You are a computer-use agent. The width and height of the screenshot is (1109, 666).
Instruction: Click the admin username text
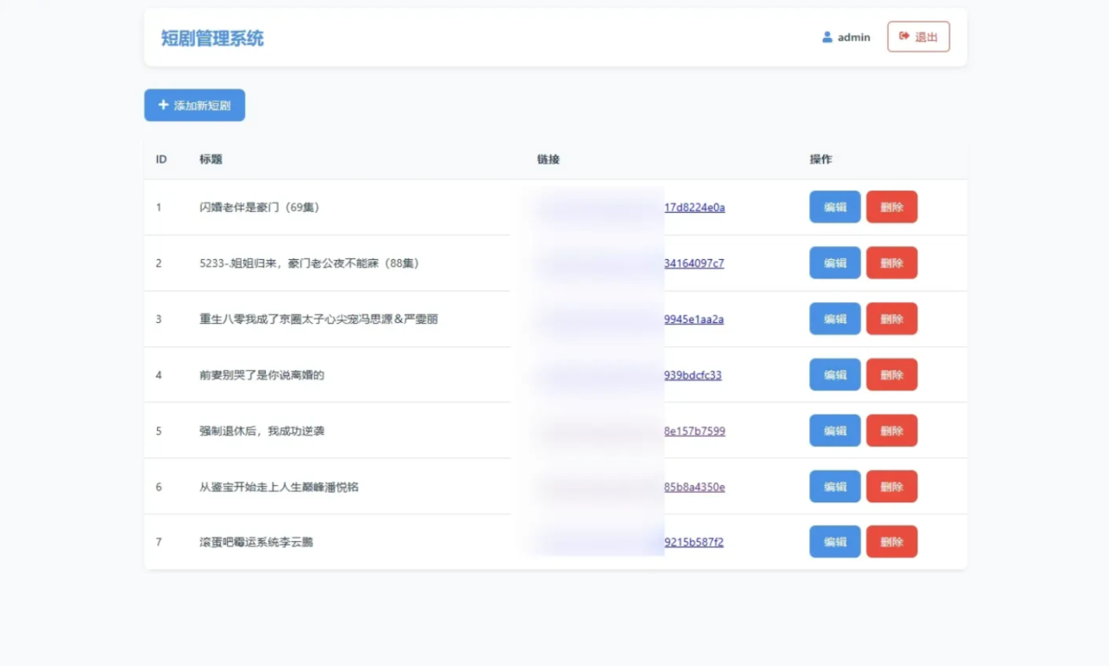(853, 37)
